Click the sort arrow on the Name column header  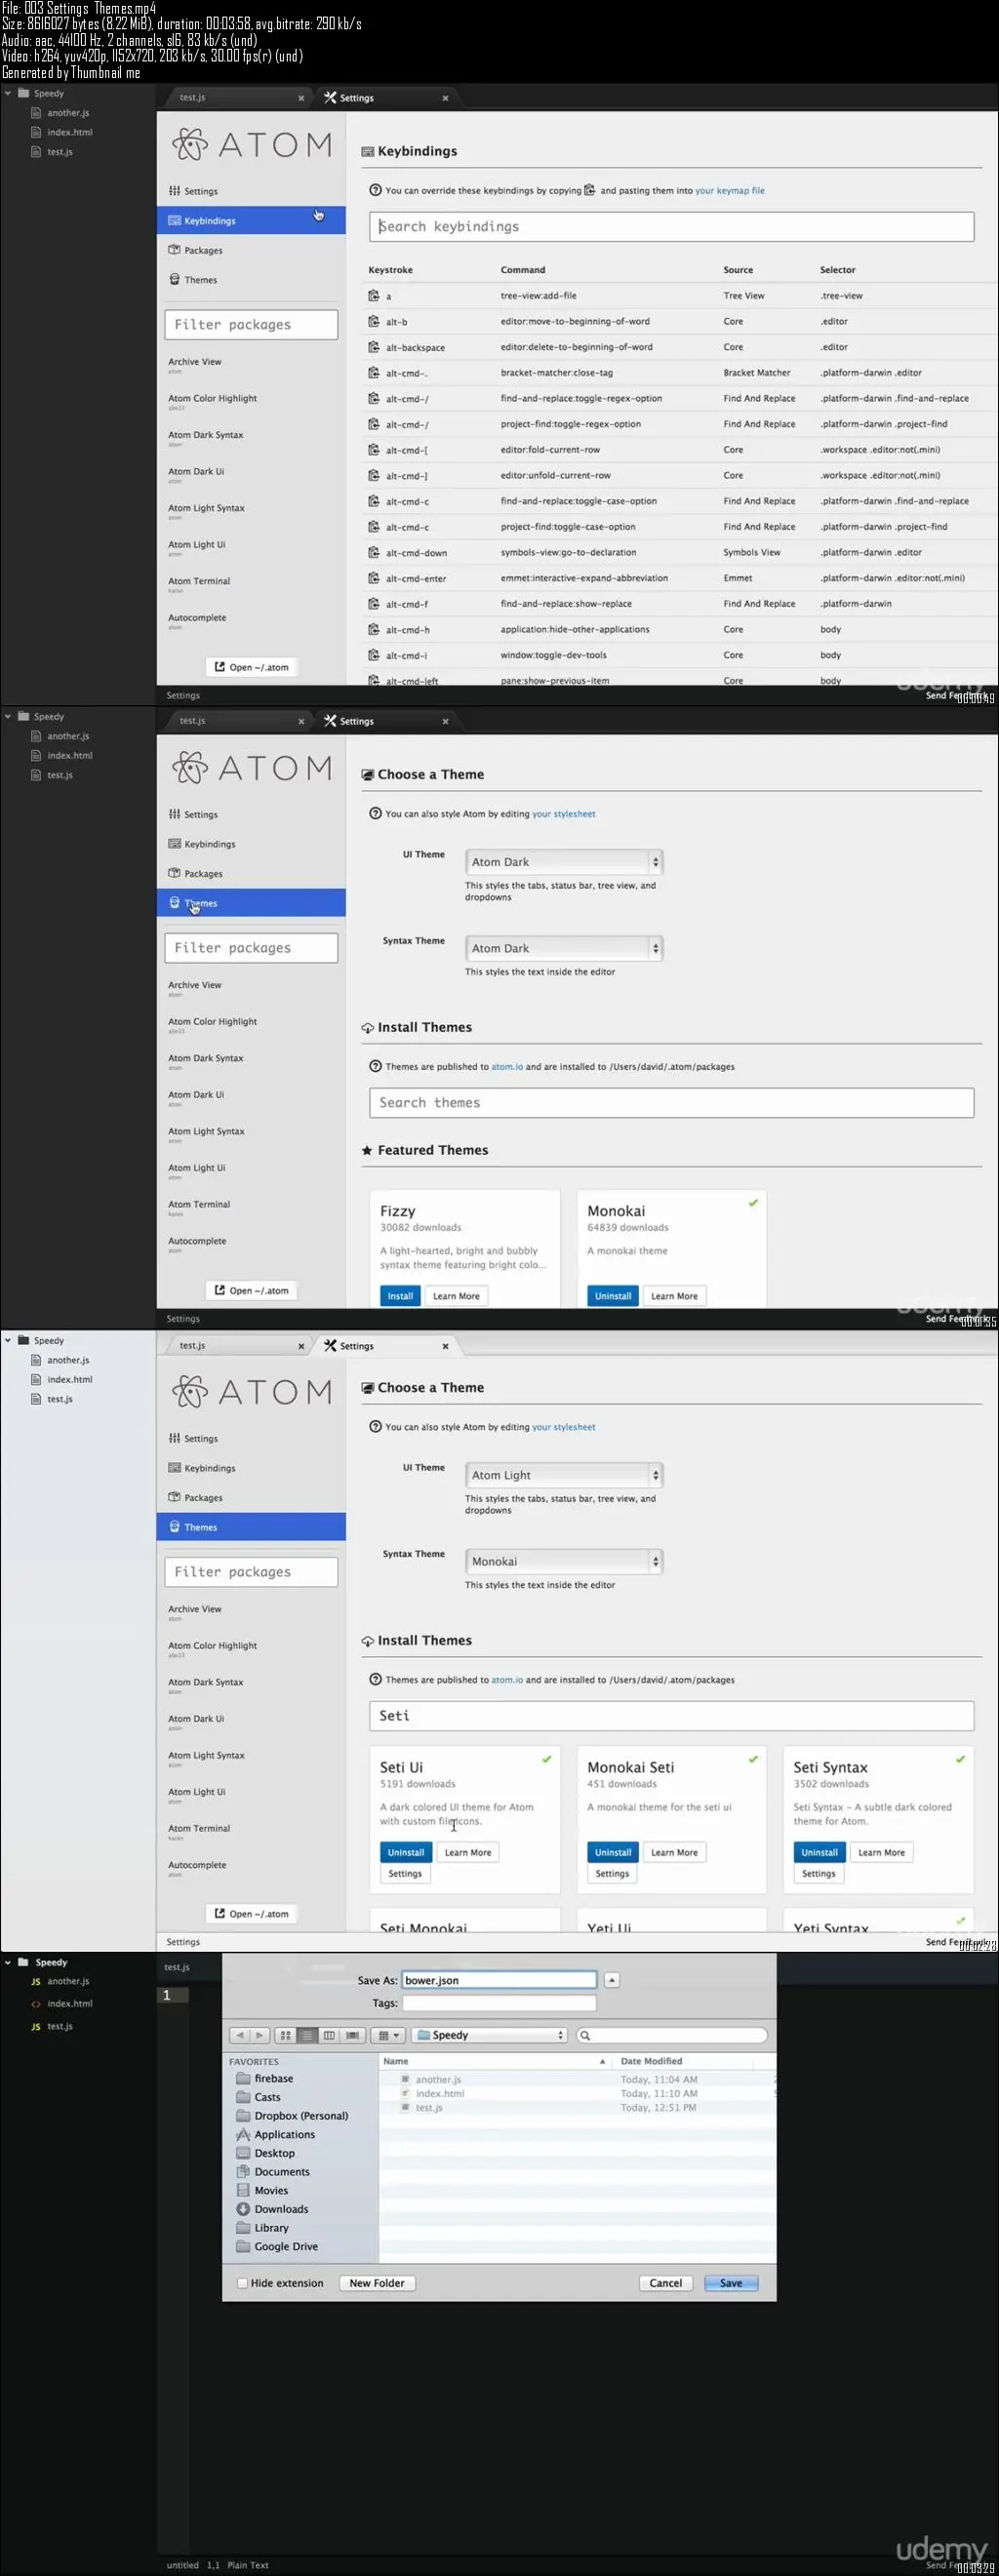click(602, 2061)
